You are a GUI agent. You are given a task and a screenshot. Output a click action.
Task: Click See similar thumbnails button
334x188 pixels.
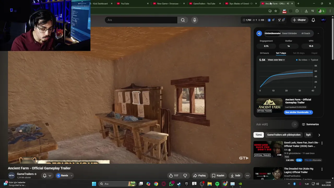point(298,112)
